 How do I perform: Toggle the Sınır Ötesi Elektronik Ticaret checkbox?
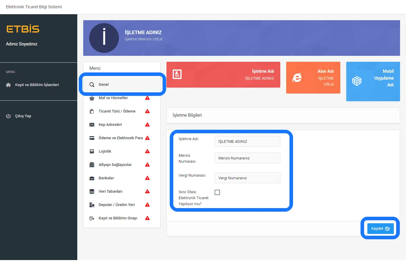coord(217,192)
